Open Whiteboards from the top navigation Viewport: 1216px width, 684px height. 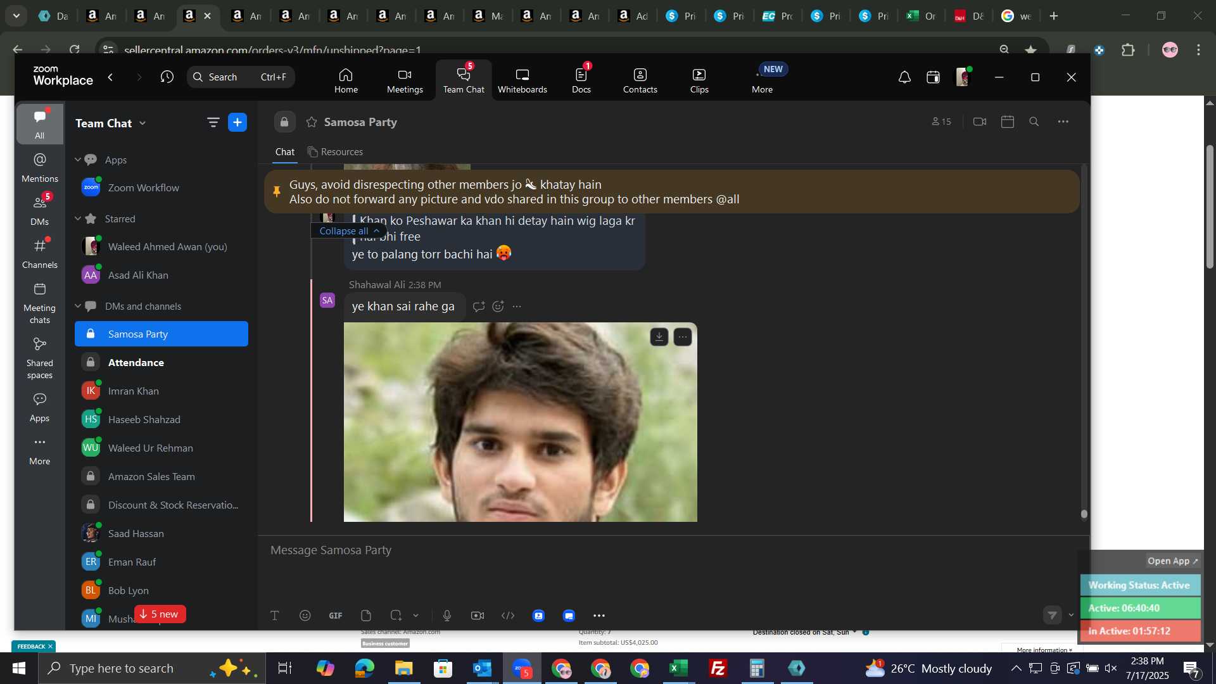pyautogui.click(x=522, y=80)
